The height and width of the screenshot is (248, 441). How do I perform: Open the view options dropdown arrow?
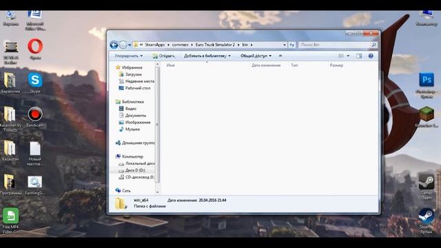click(x=348, y=56)
